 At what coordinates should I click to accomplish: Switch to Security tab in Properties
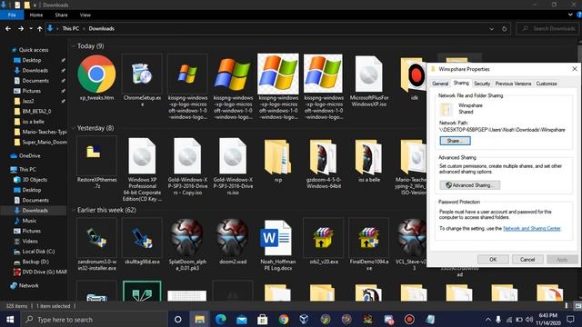coord(482,84)
